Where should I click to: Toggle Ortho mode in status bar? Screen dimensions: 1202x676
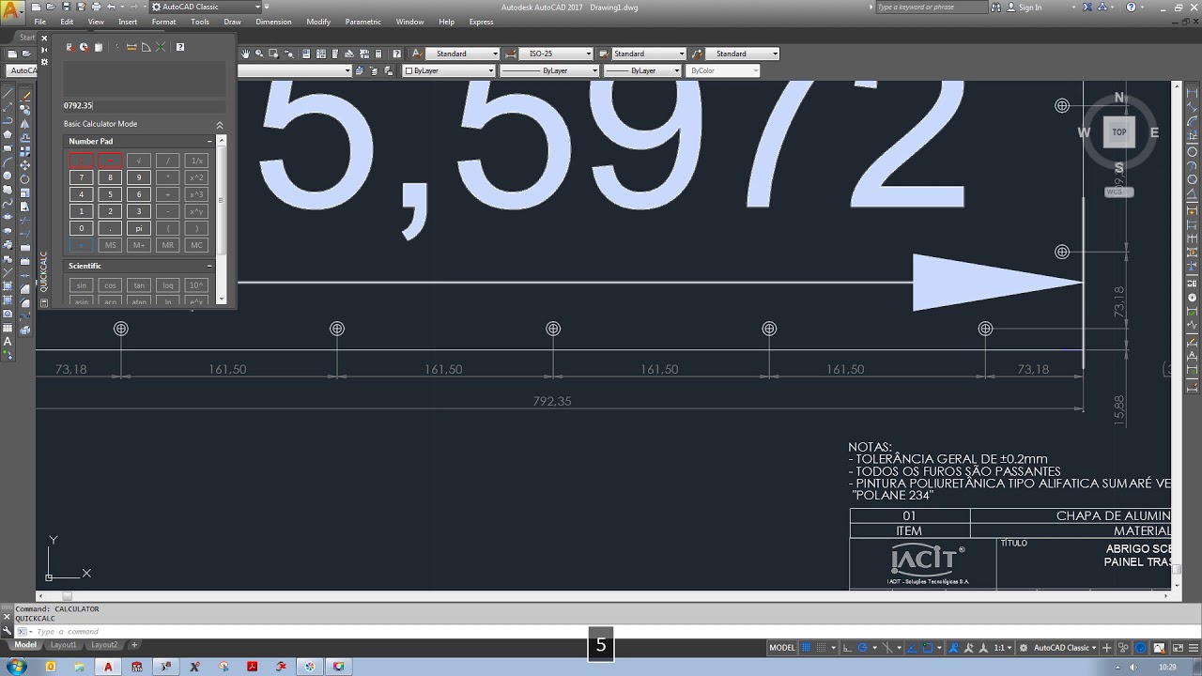click(847, 648)
